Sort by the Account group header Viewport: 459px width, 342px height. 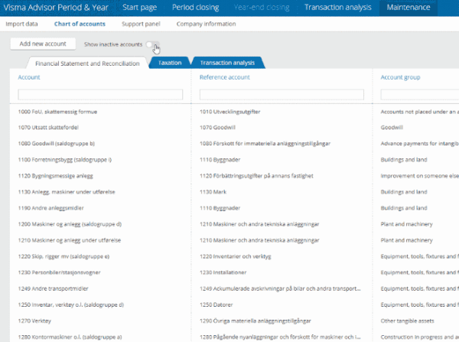(399, 77)
